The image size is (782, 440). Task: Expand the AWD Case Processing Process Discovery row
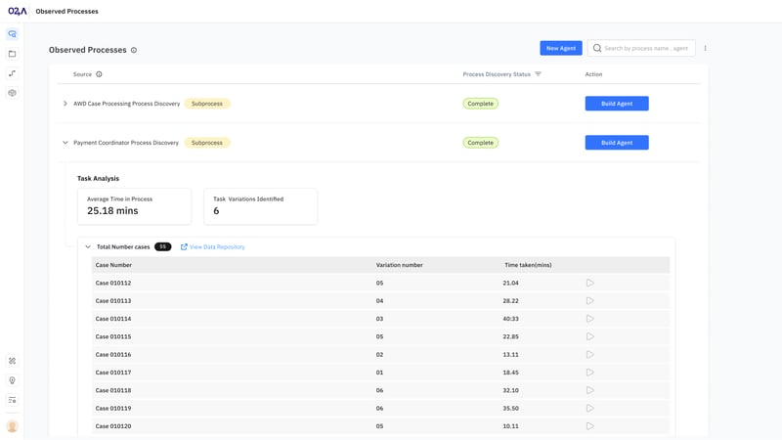pos(65,104)
